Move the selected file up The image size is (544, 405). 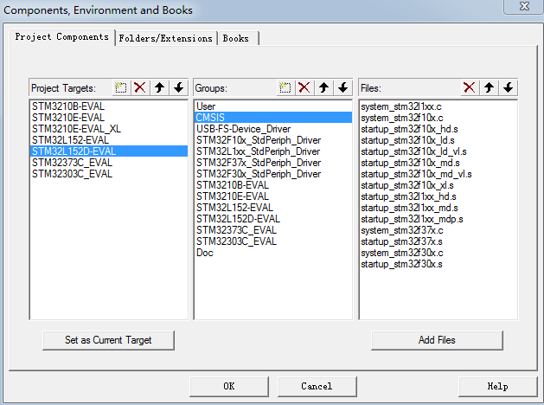tap(490, 87)
